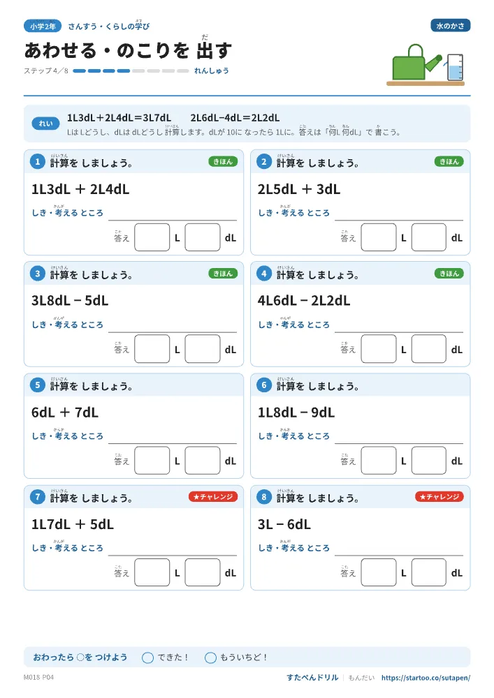Click the numbered circle 7 badge

click(38, 497)
